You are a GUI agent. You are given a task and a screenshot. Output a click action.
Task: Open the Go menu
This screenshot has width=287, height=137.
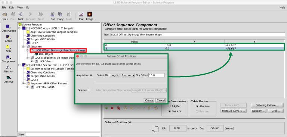[28, 7]
